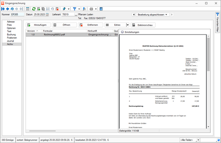Select the Rechnung98852.pdf row

pos(72,35)
